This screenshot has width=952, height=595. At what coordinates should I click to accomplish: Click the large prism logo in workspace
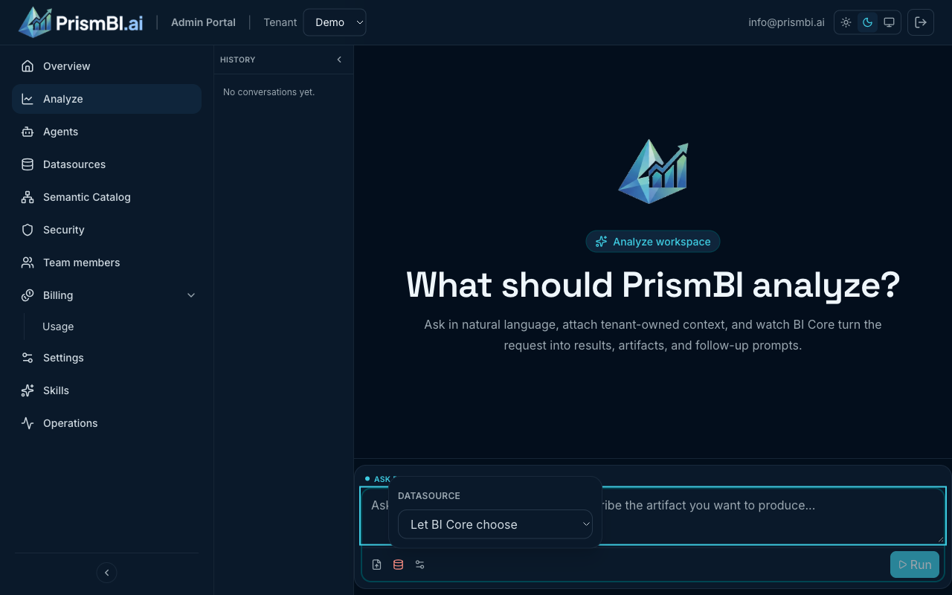click(653, 172)
